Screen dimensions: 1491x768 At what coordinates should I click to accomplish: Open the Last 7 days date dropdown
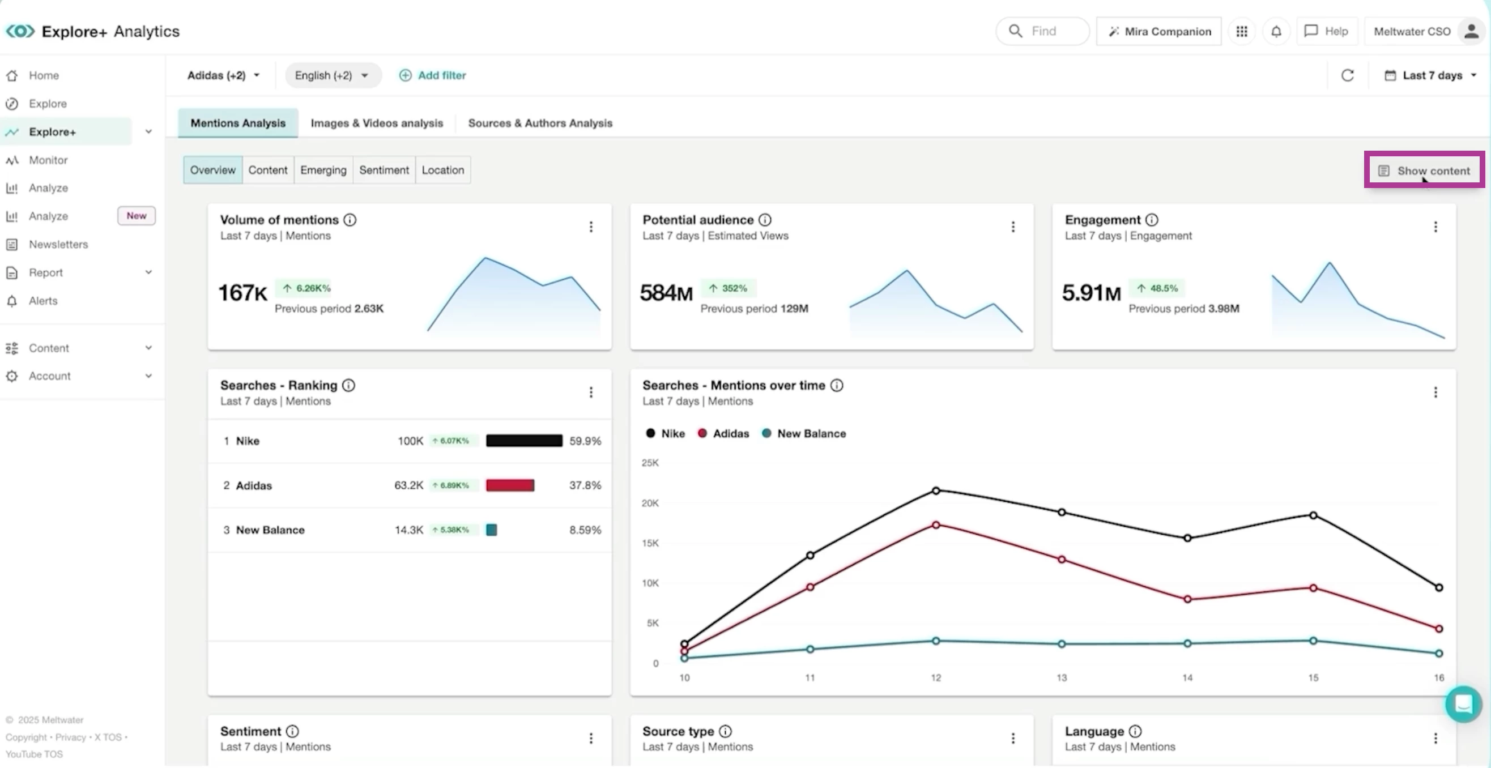click(1430, 75)
